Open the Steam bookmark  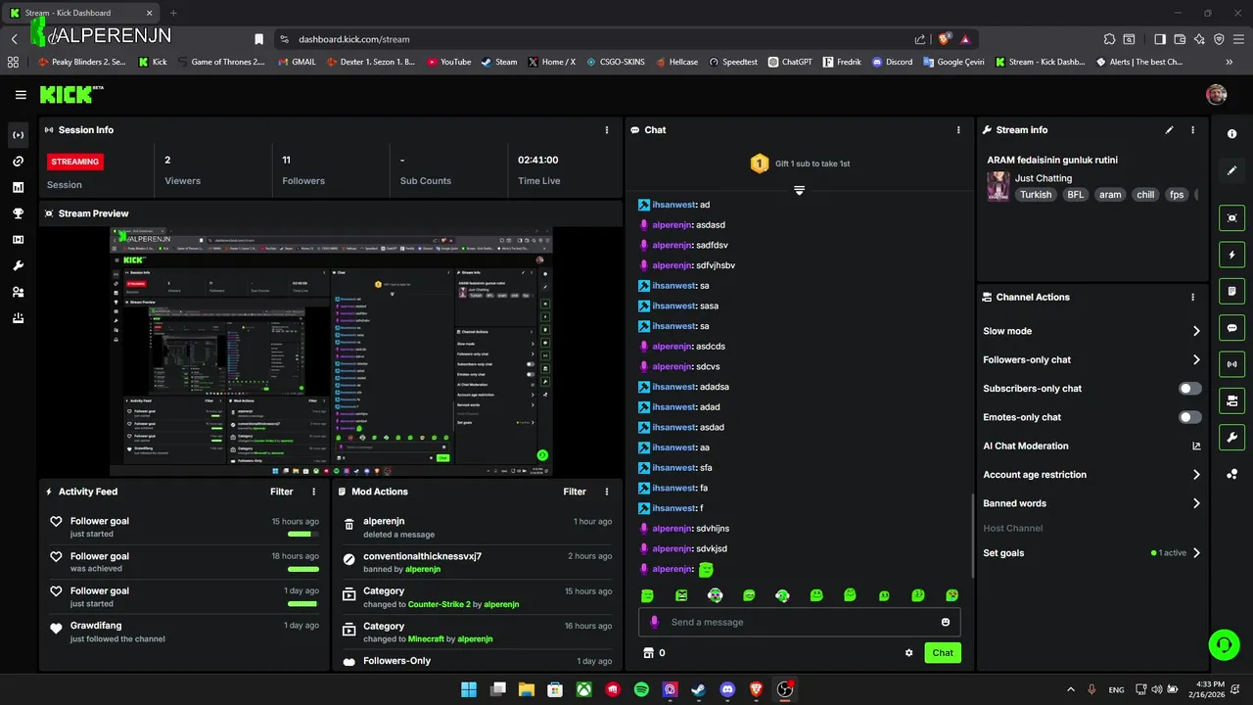(x=499, y=62)
